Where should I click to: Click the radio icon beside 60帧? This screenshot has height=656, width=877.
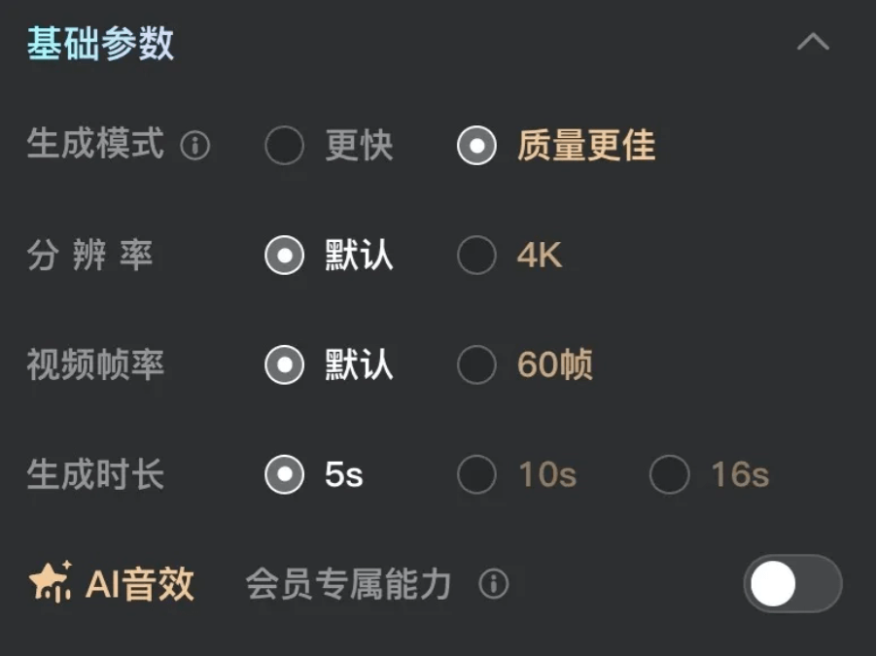[x=475, y=364]
